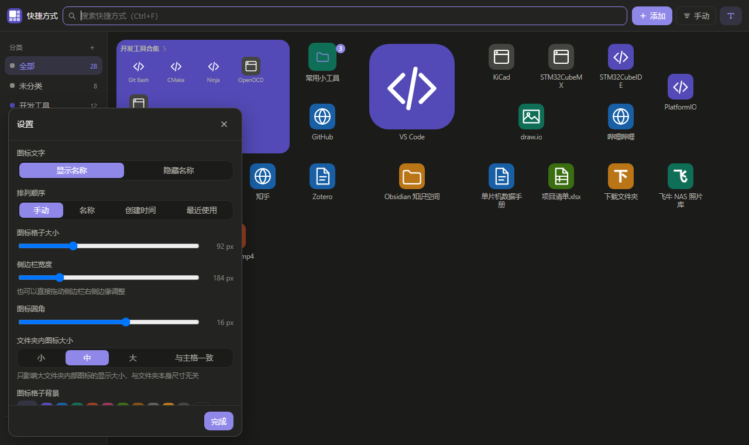Open the 哔哩哔哩 web shortcut
Screen dimensions: 749x445
coord(621,122)
